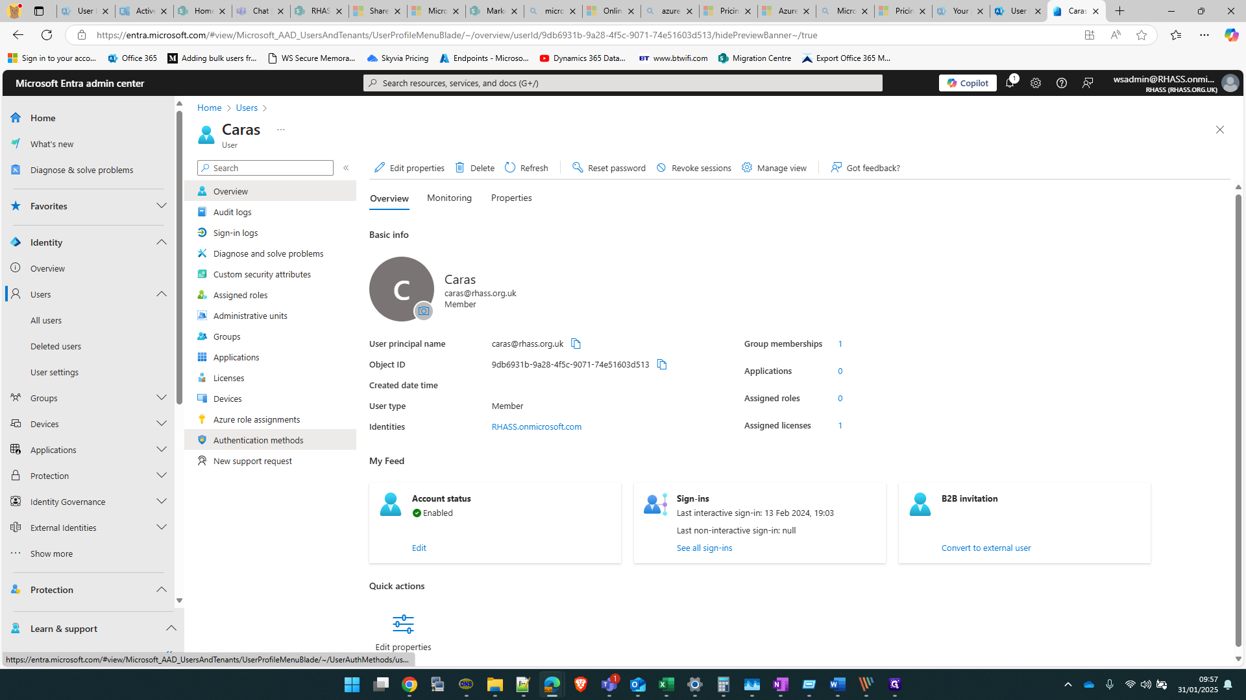Open the ellipsis menu beside Caras
Viewport: 1246px width, 700px height.
point(281,130)
